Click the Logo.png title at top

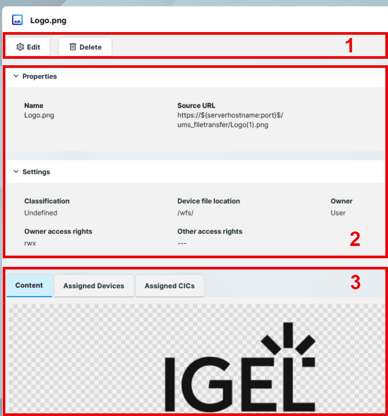(48, 21)
